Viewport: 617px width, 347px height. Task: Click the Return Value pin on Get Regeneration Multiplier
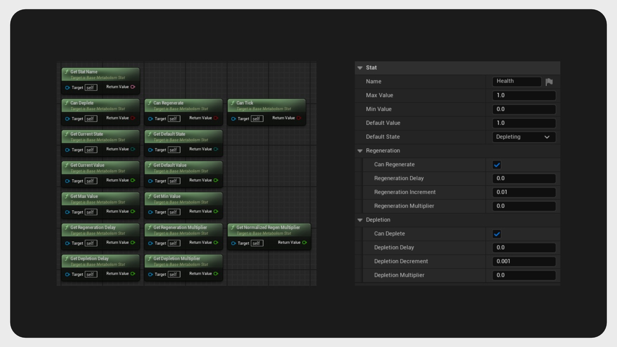[x=215, y=243]
